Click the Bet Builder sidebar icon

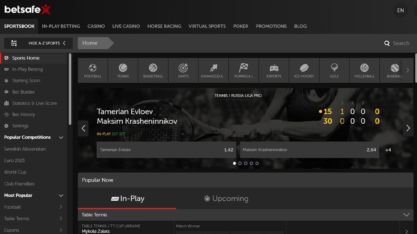click(6, 92)
